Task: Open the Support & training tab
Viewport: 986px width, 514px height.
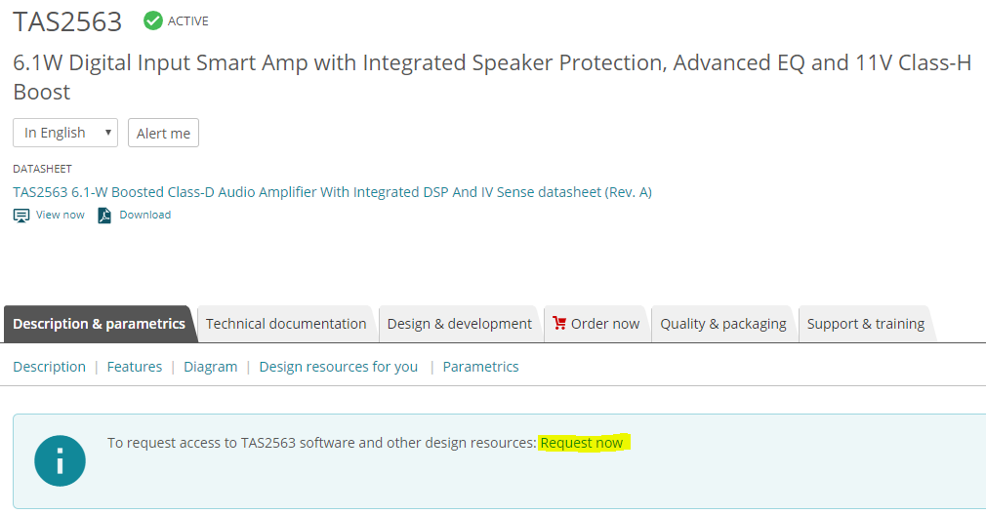Action: tap(865, 324)
